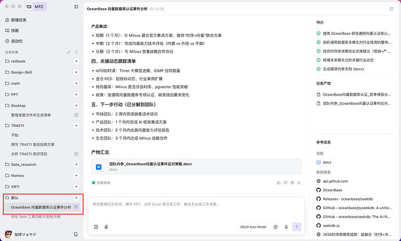This screenshot has height=241, width=401.
Task: Add a task to Data_research folder
Action: 76,165
